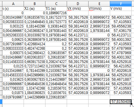Click cell containing 1,1443298969
This screenshot has height=107, width=134.
[35, 97]
